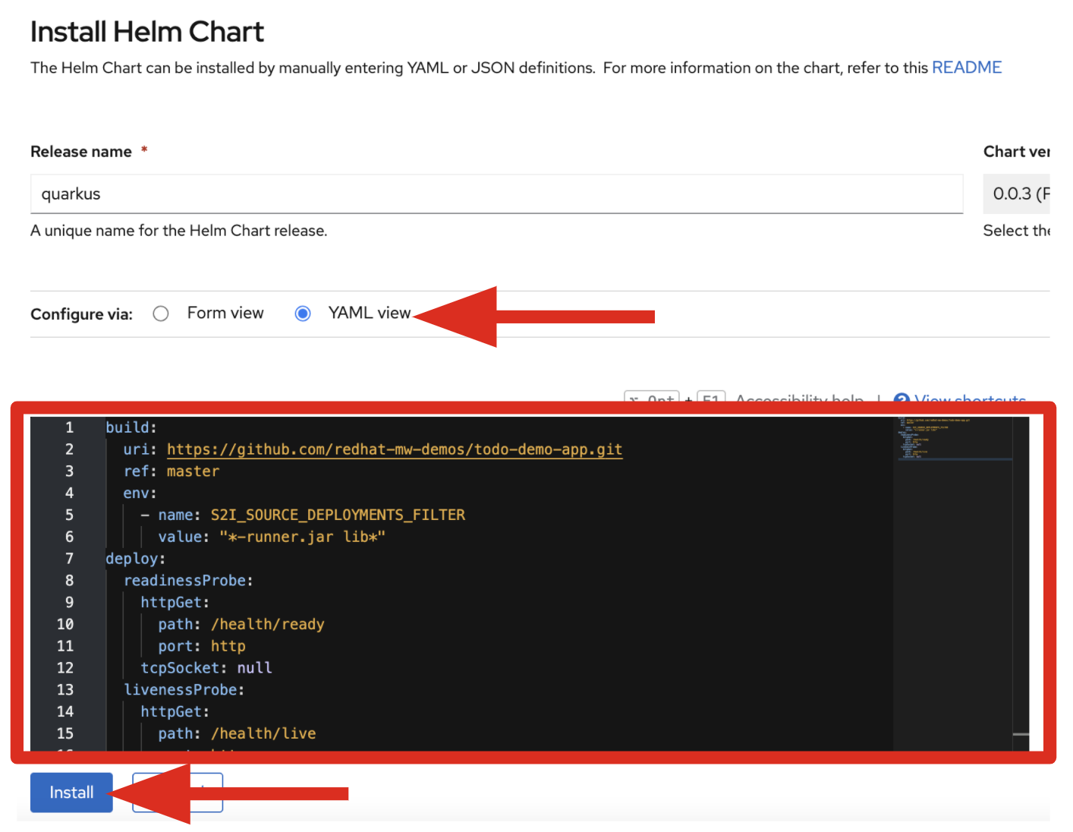
Task: Place cursor on the build line in YAML
Action: click(131, 427)
